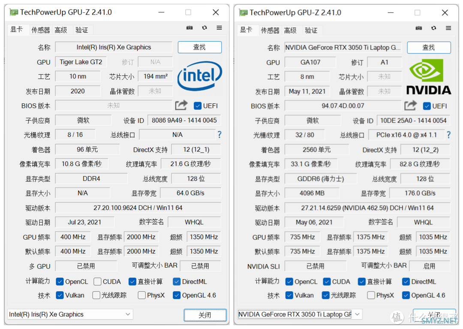463x329 pixels.
Task: Toggle PhysX checkbox in Intel window
Action: 142,296
